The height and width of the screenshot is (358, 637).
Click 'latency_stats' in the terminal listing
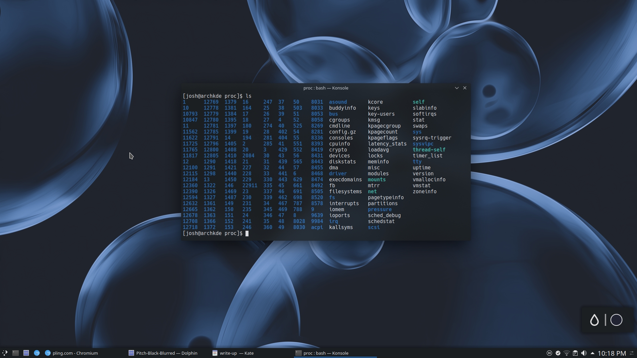(x=387, y=144)
